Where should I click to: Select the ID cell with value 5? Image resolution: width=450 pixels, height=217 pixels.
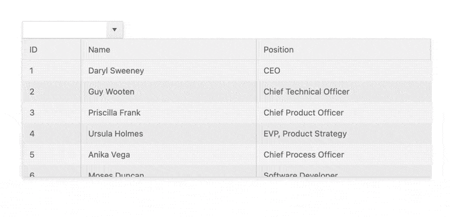(x=51, y=155)
